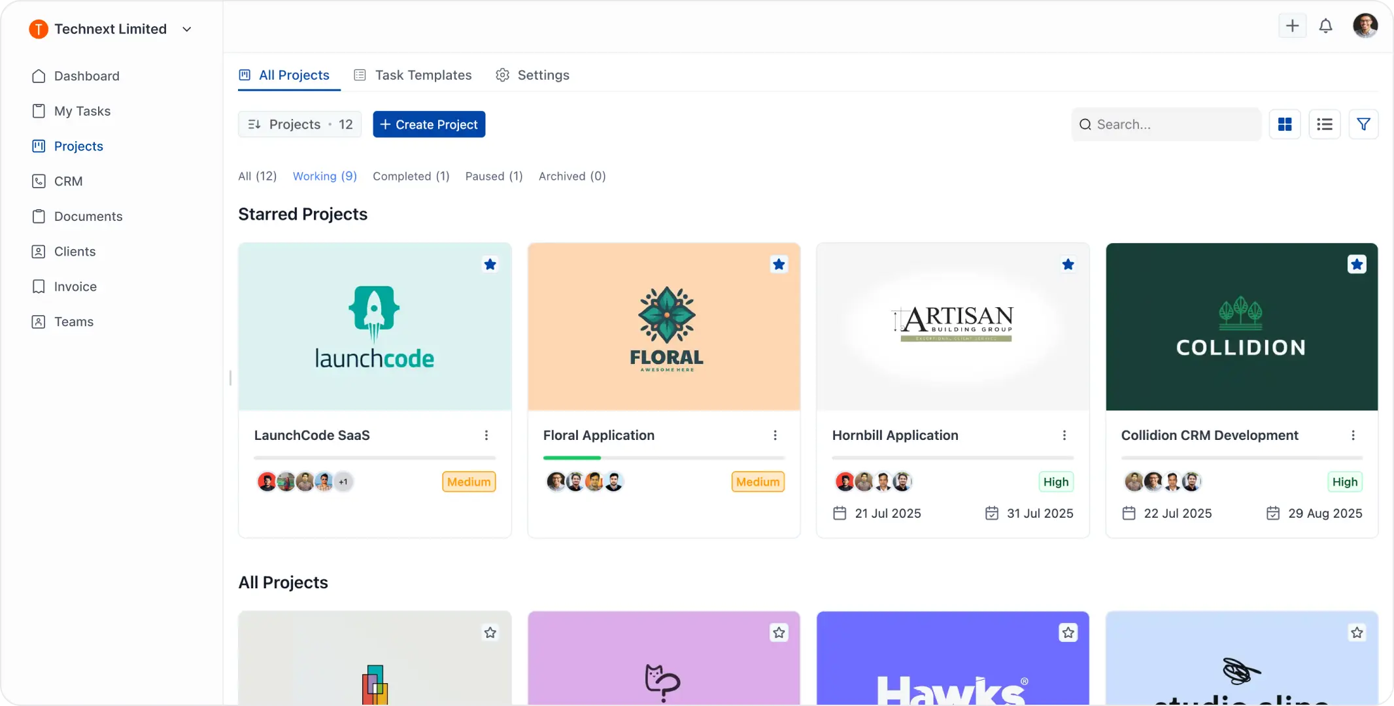Switch to grid view
This screenshot has height=706, width=1394.
(x=1285, y=124)
